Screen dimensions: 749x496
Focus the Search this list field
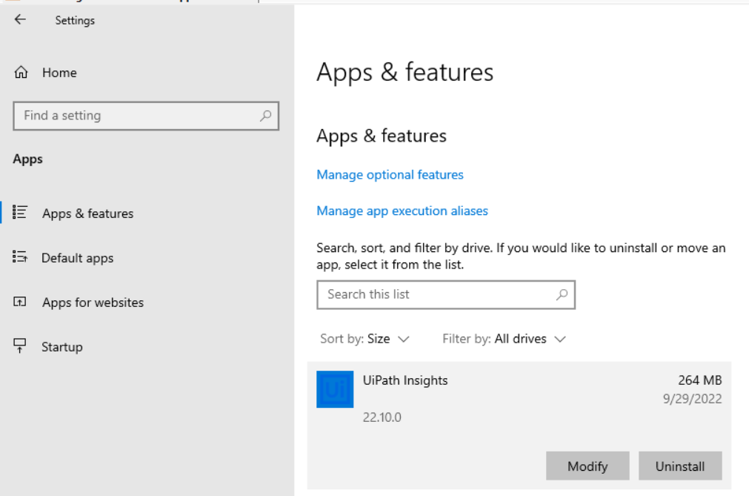(x=446, y=295)
